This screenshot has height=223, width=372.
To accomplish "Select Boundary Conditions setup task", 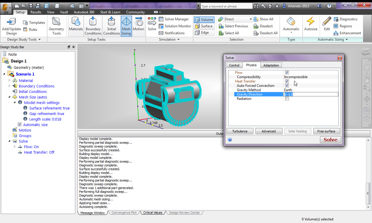I will pyautogui.click(x=93, y=26).
